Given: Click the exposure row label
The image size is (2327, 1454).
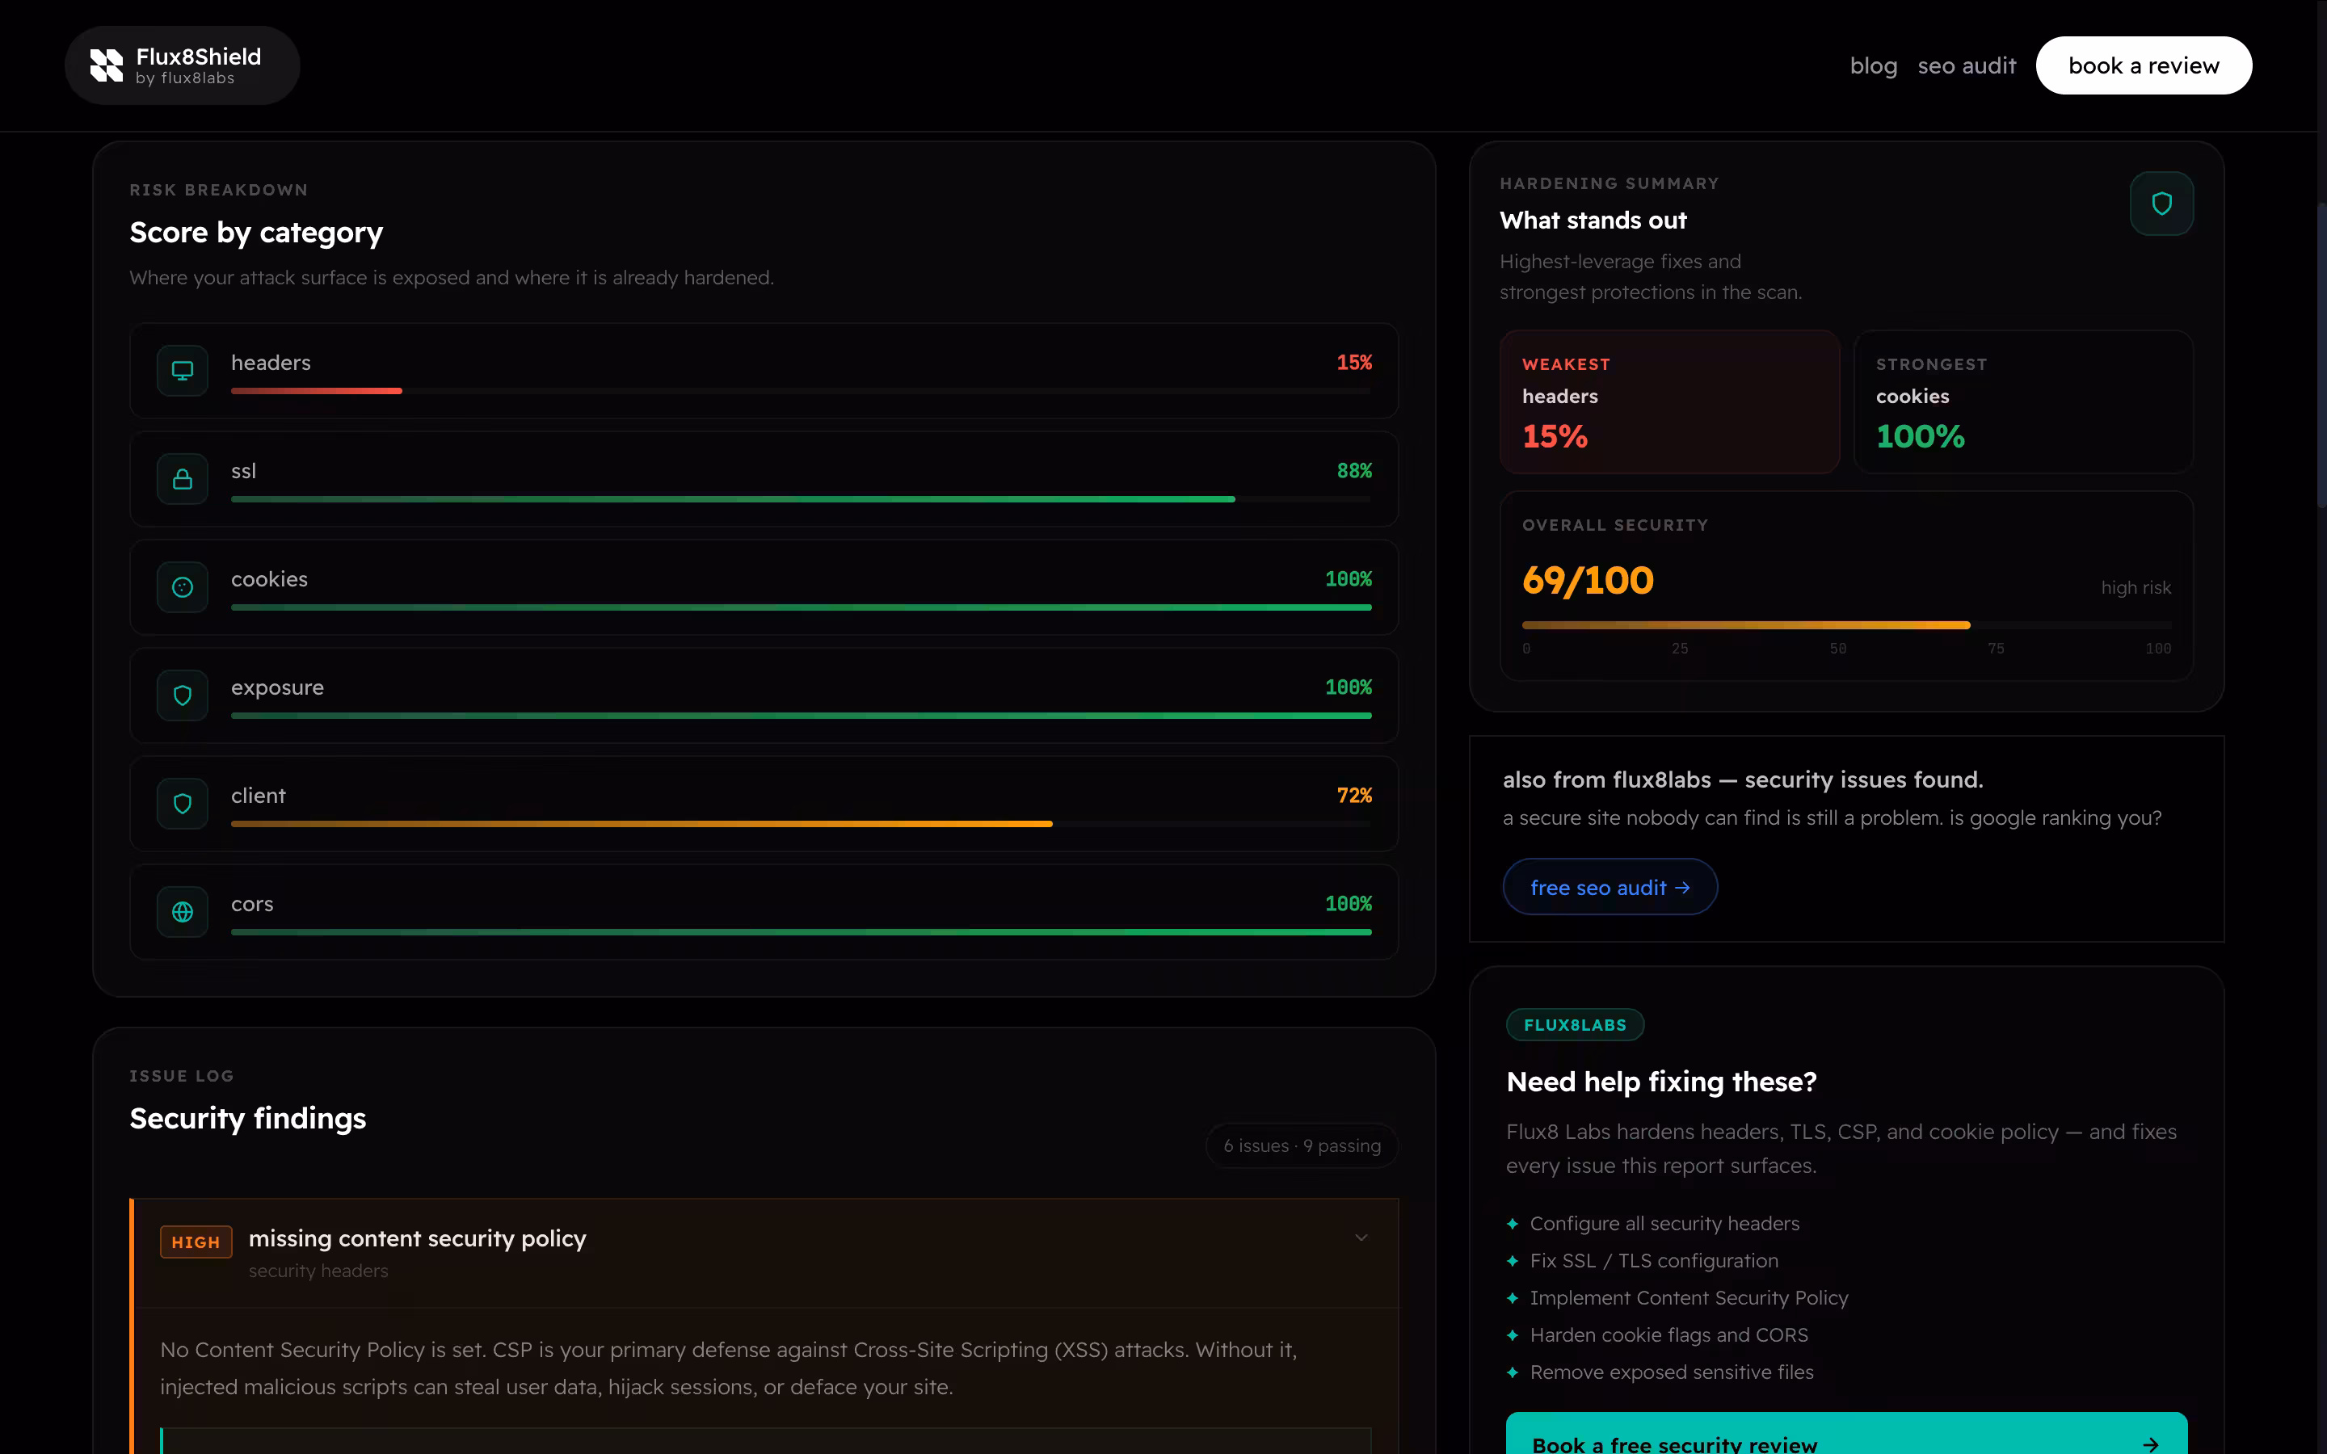Looking at the screenshot, I should (277, 687).
